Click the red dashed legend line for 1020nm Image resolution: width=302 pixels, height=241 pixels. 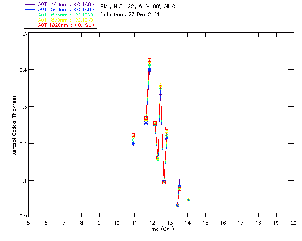[x=30, y=25]
